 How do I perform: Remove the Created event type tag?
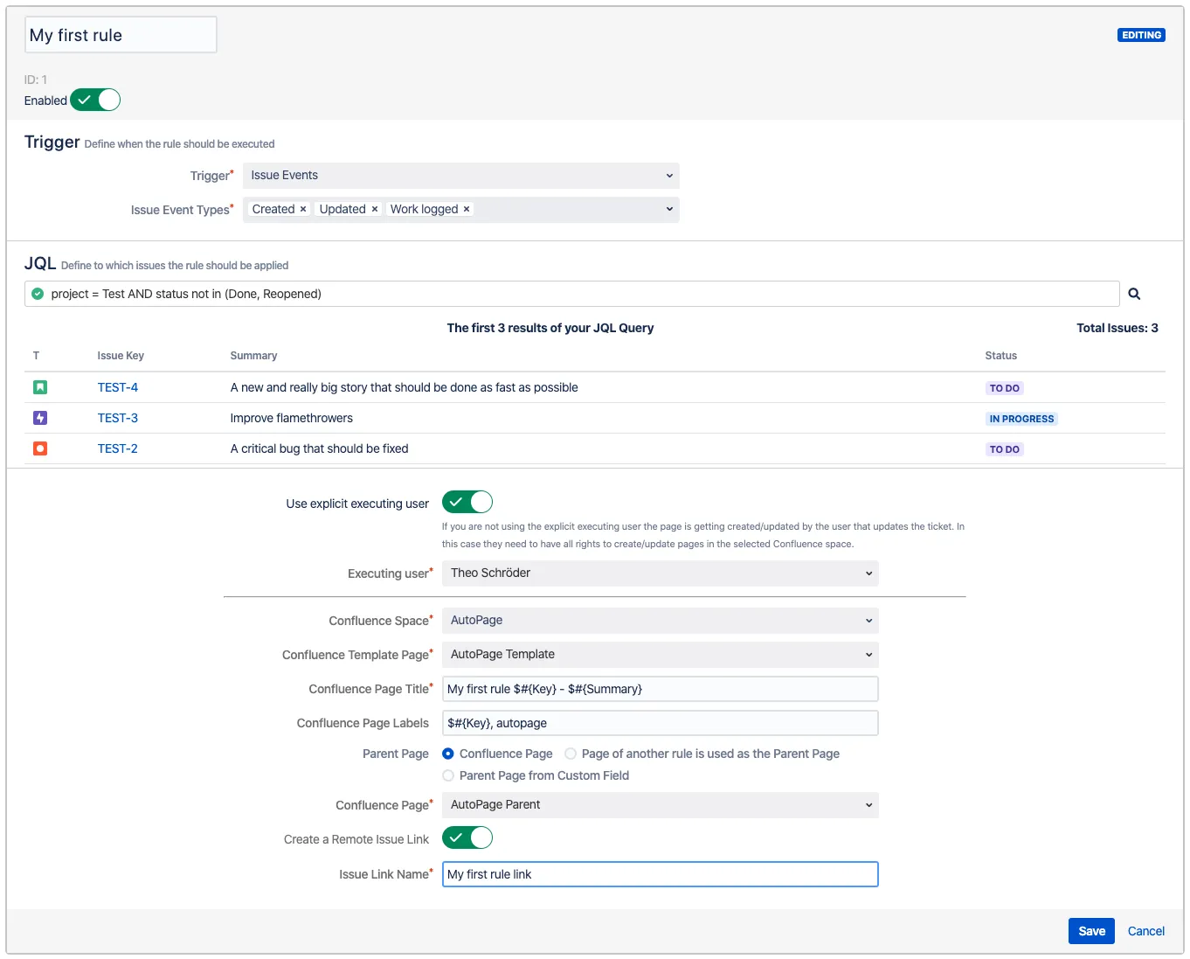303,210
